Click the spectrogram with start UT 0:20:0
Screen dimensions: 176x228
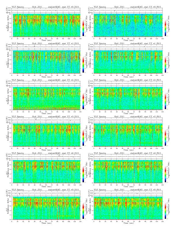46,25
